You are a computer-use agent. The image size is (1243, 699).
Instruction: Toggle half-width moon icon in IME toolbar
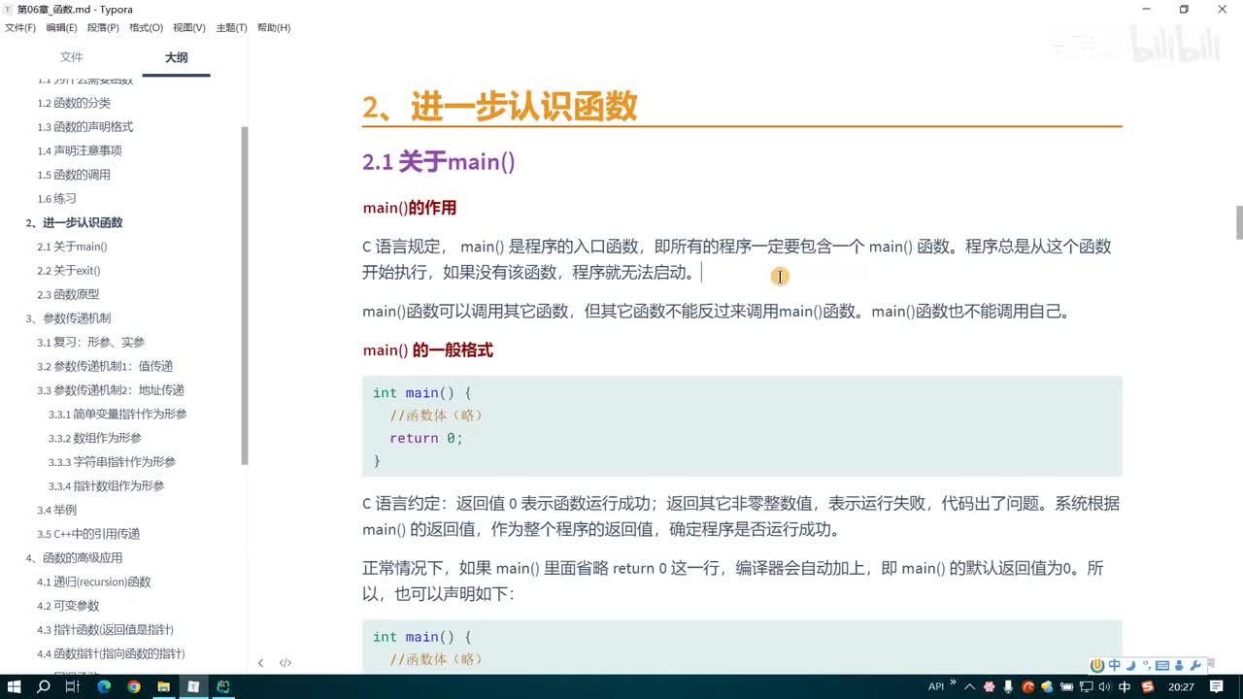(x=1131, y=665)
